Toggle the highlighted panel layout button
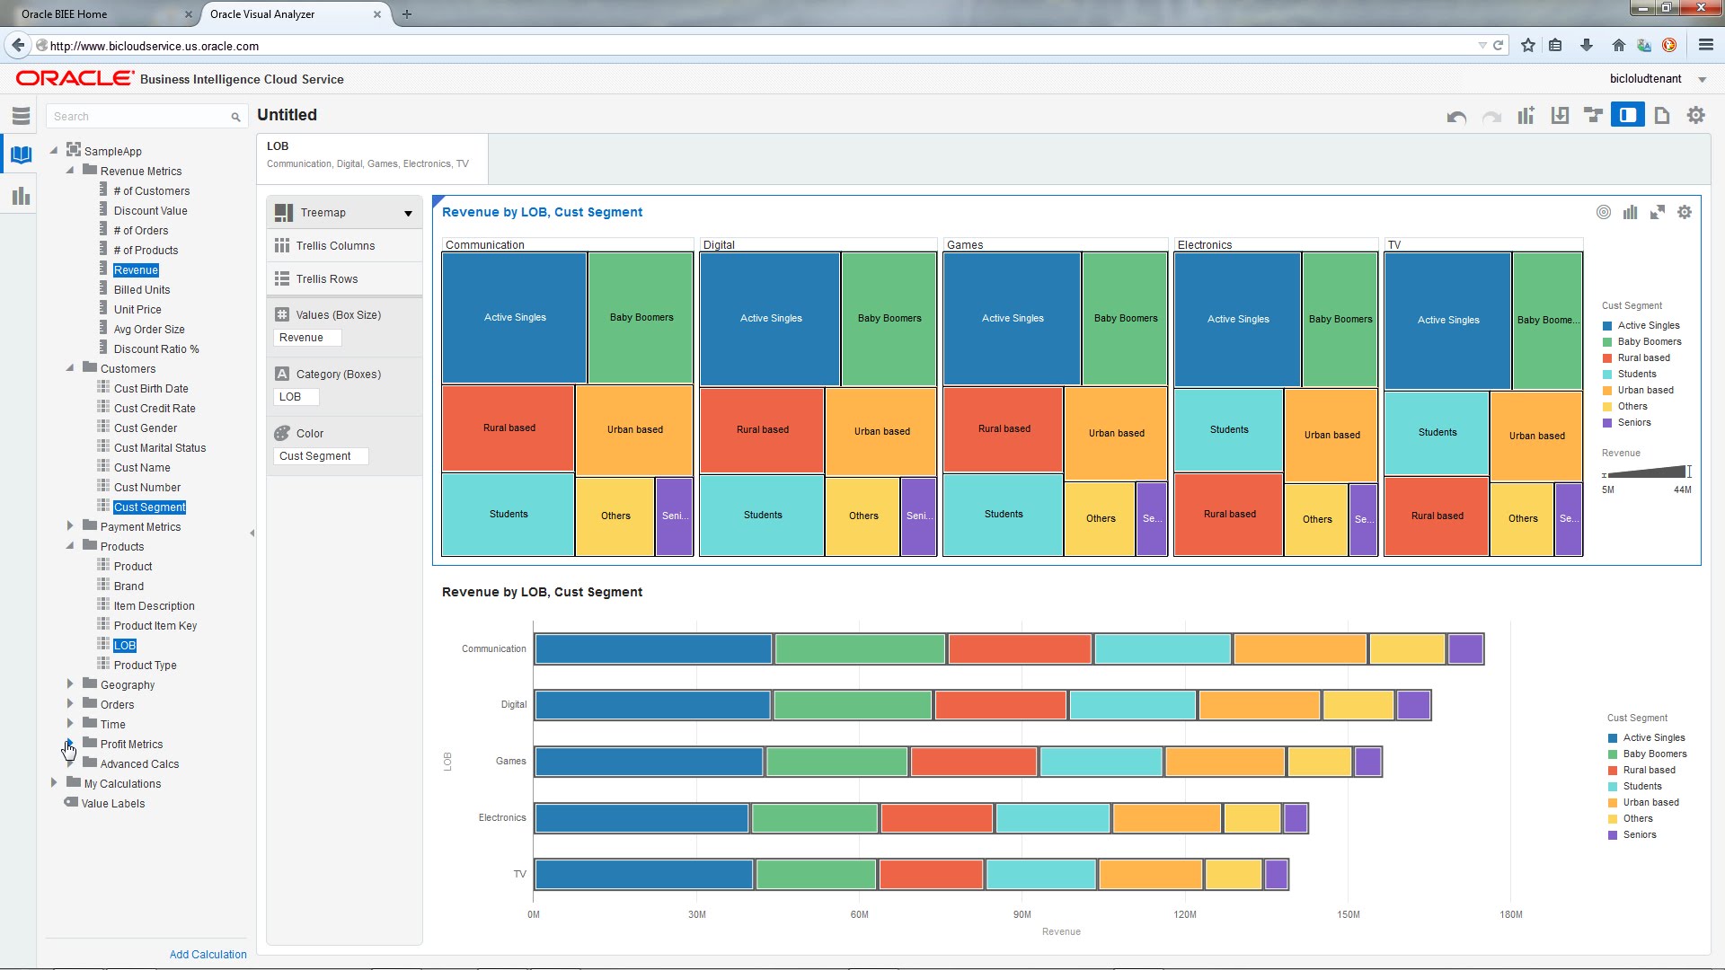Image resolution: width=1725 pixels, height=970 pixels. (x=1627, y=116)
